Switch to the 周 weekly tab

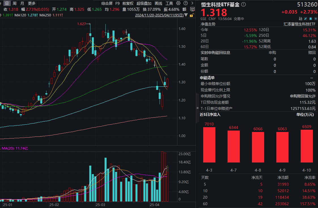(14, 3)
